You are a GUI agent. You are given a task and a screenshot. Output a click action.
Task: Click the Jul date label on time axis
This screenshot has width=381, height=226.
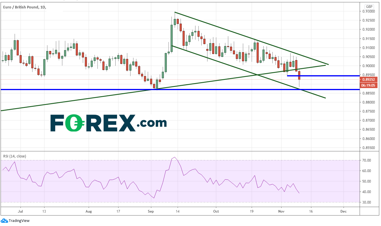[x=20, y=211]
